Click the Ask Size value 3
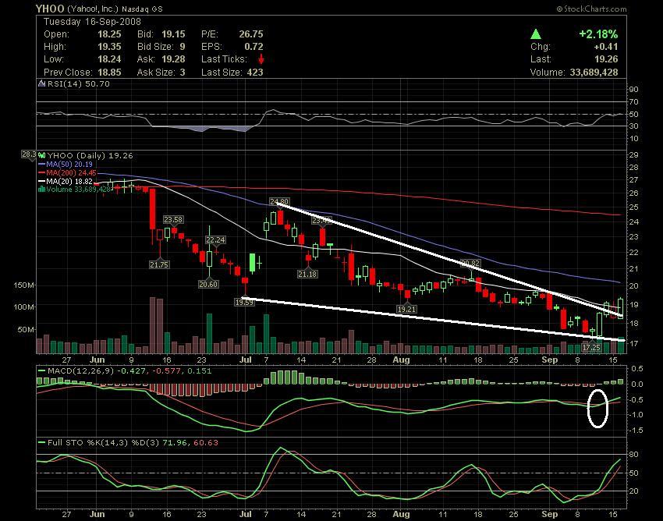The width and height of the screenshot is (663, 521). (x=183, y=73)
